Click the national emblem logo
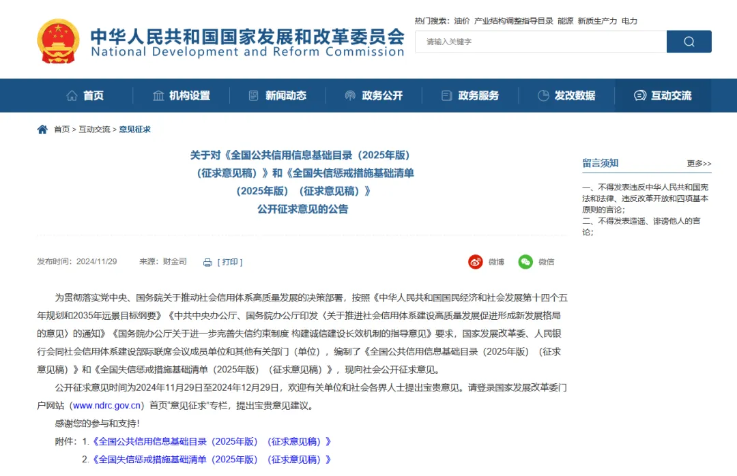This screenshot has height=476, width=737. 58,42
